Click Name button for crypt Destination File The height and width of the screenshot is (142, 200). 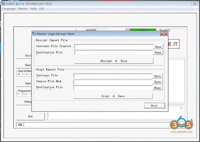tap(157, 88)
